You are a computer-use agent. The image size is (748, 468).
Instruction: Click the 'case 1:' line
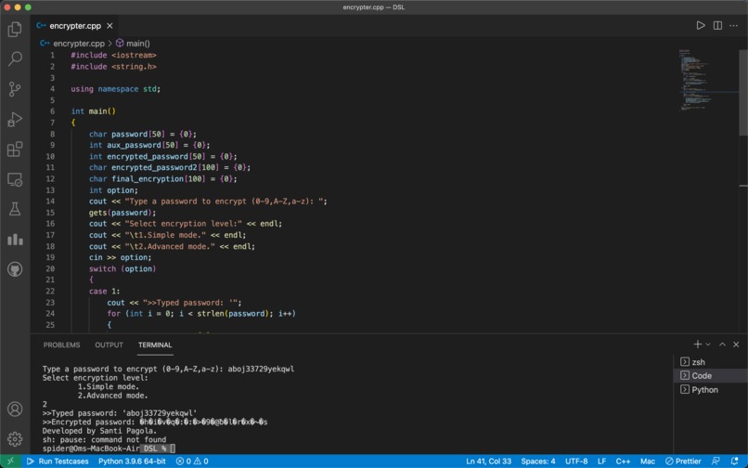104,292
